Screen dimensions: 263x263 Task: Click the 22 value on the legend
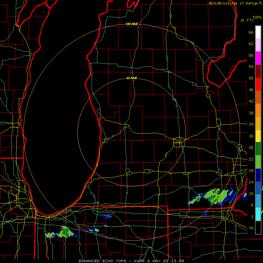[x=251, y=159]
